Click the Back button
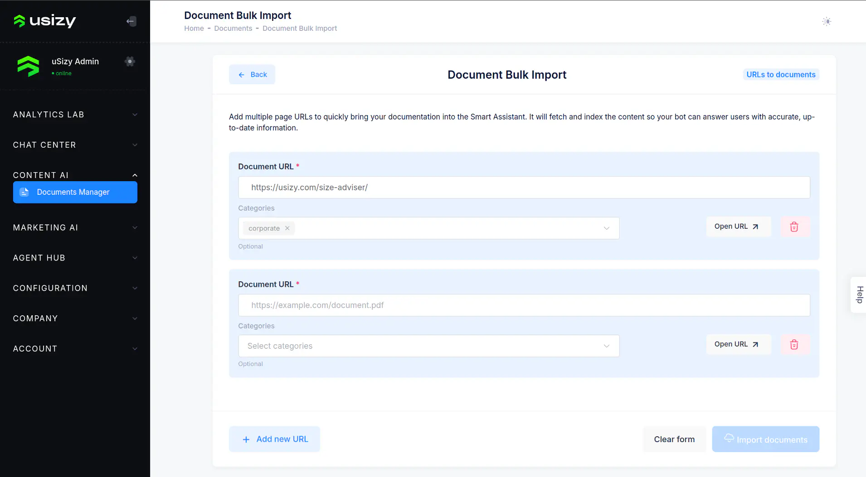866x477 pixels. coord(252,74)
